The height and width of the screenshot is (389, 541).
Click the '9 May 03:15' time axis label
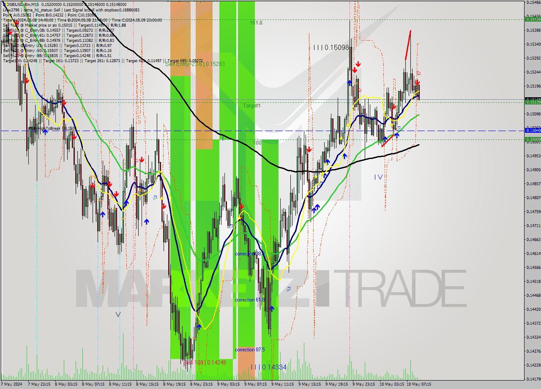228,384
